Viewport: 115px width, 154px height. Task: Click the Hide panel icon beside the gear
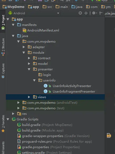[101, 13]
